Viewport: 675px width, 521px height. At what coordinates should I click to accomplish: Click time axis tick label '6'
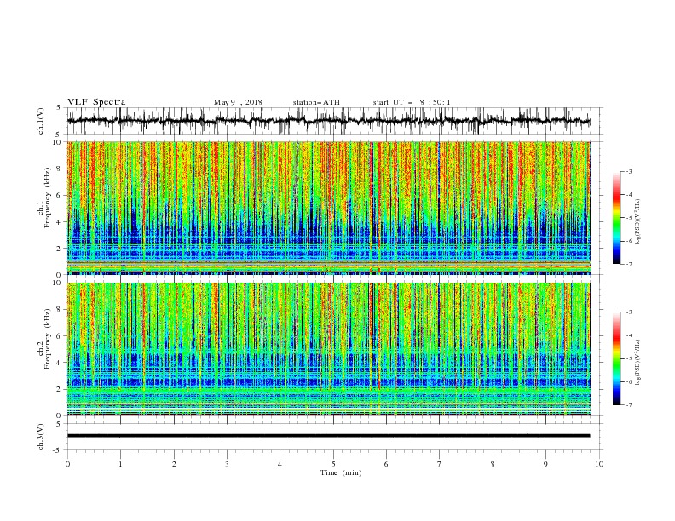(x=386, y=464)
